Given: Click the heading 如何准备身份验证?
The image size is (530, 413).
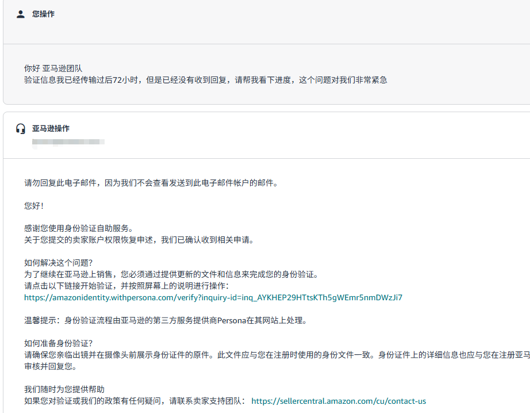Looking at the screenshot, I should click(x=58, y=343).
